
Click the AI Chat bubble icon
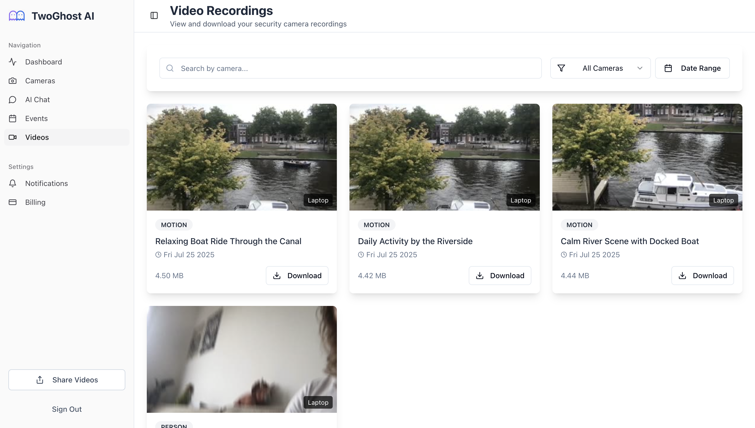(13, 100)
